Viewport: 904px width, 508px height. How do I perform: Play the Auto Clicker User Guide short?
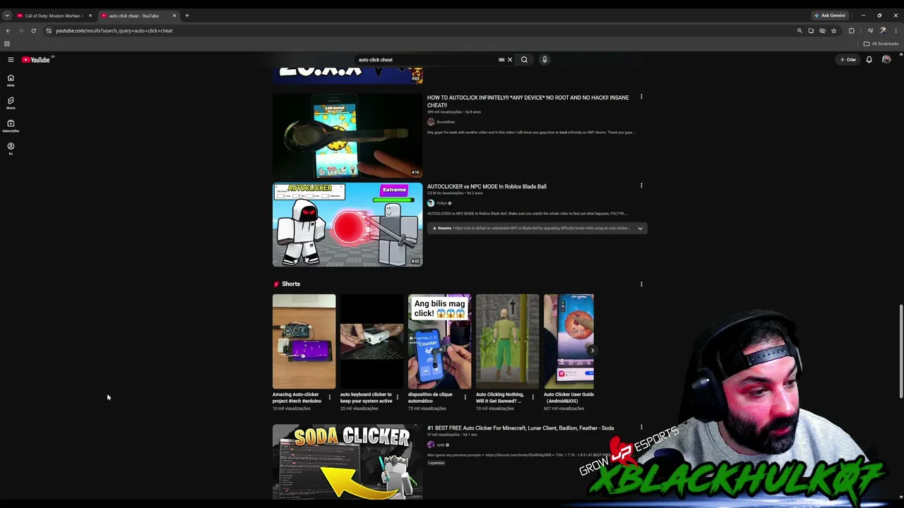(x=569, y=341)
